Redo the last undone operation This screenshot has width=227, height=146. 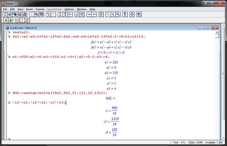pos(54,14)
